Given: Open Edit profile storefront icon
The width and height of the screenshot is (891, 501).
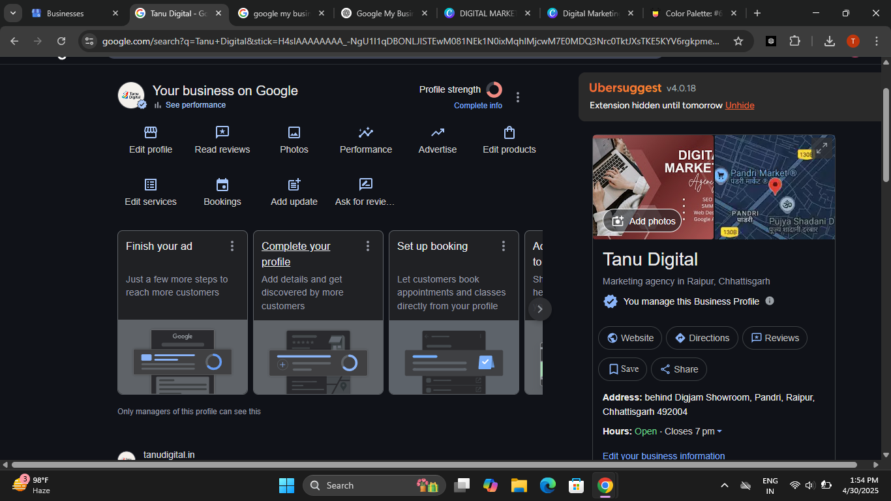Looking at the screenshot, I should [x=151, y=133].
